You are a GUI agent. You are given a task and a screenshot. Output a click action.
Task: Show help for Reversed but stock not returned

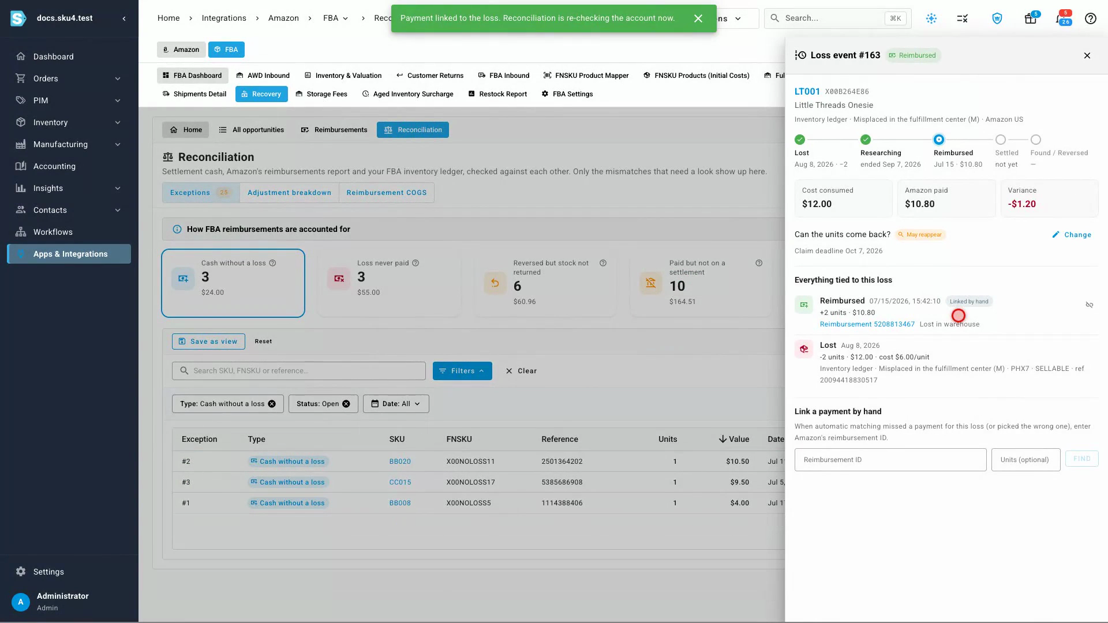[603, 263]
